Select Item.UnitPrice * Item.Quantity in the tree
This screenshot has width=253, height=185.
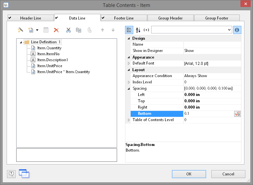point(63,72)
